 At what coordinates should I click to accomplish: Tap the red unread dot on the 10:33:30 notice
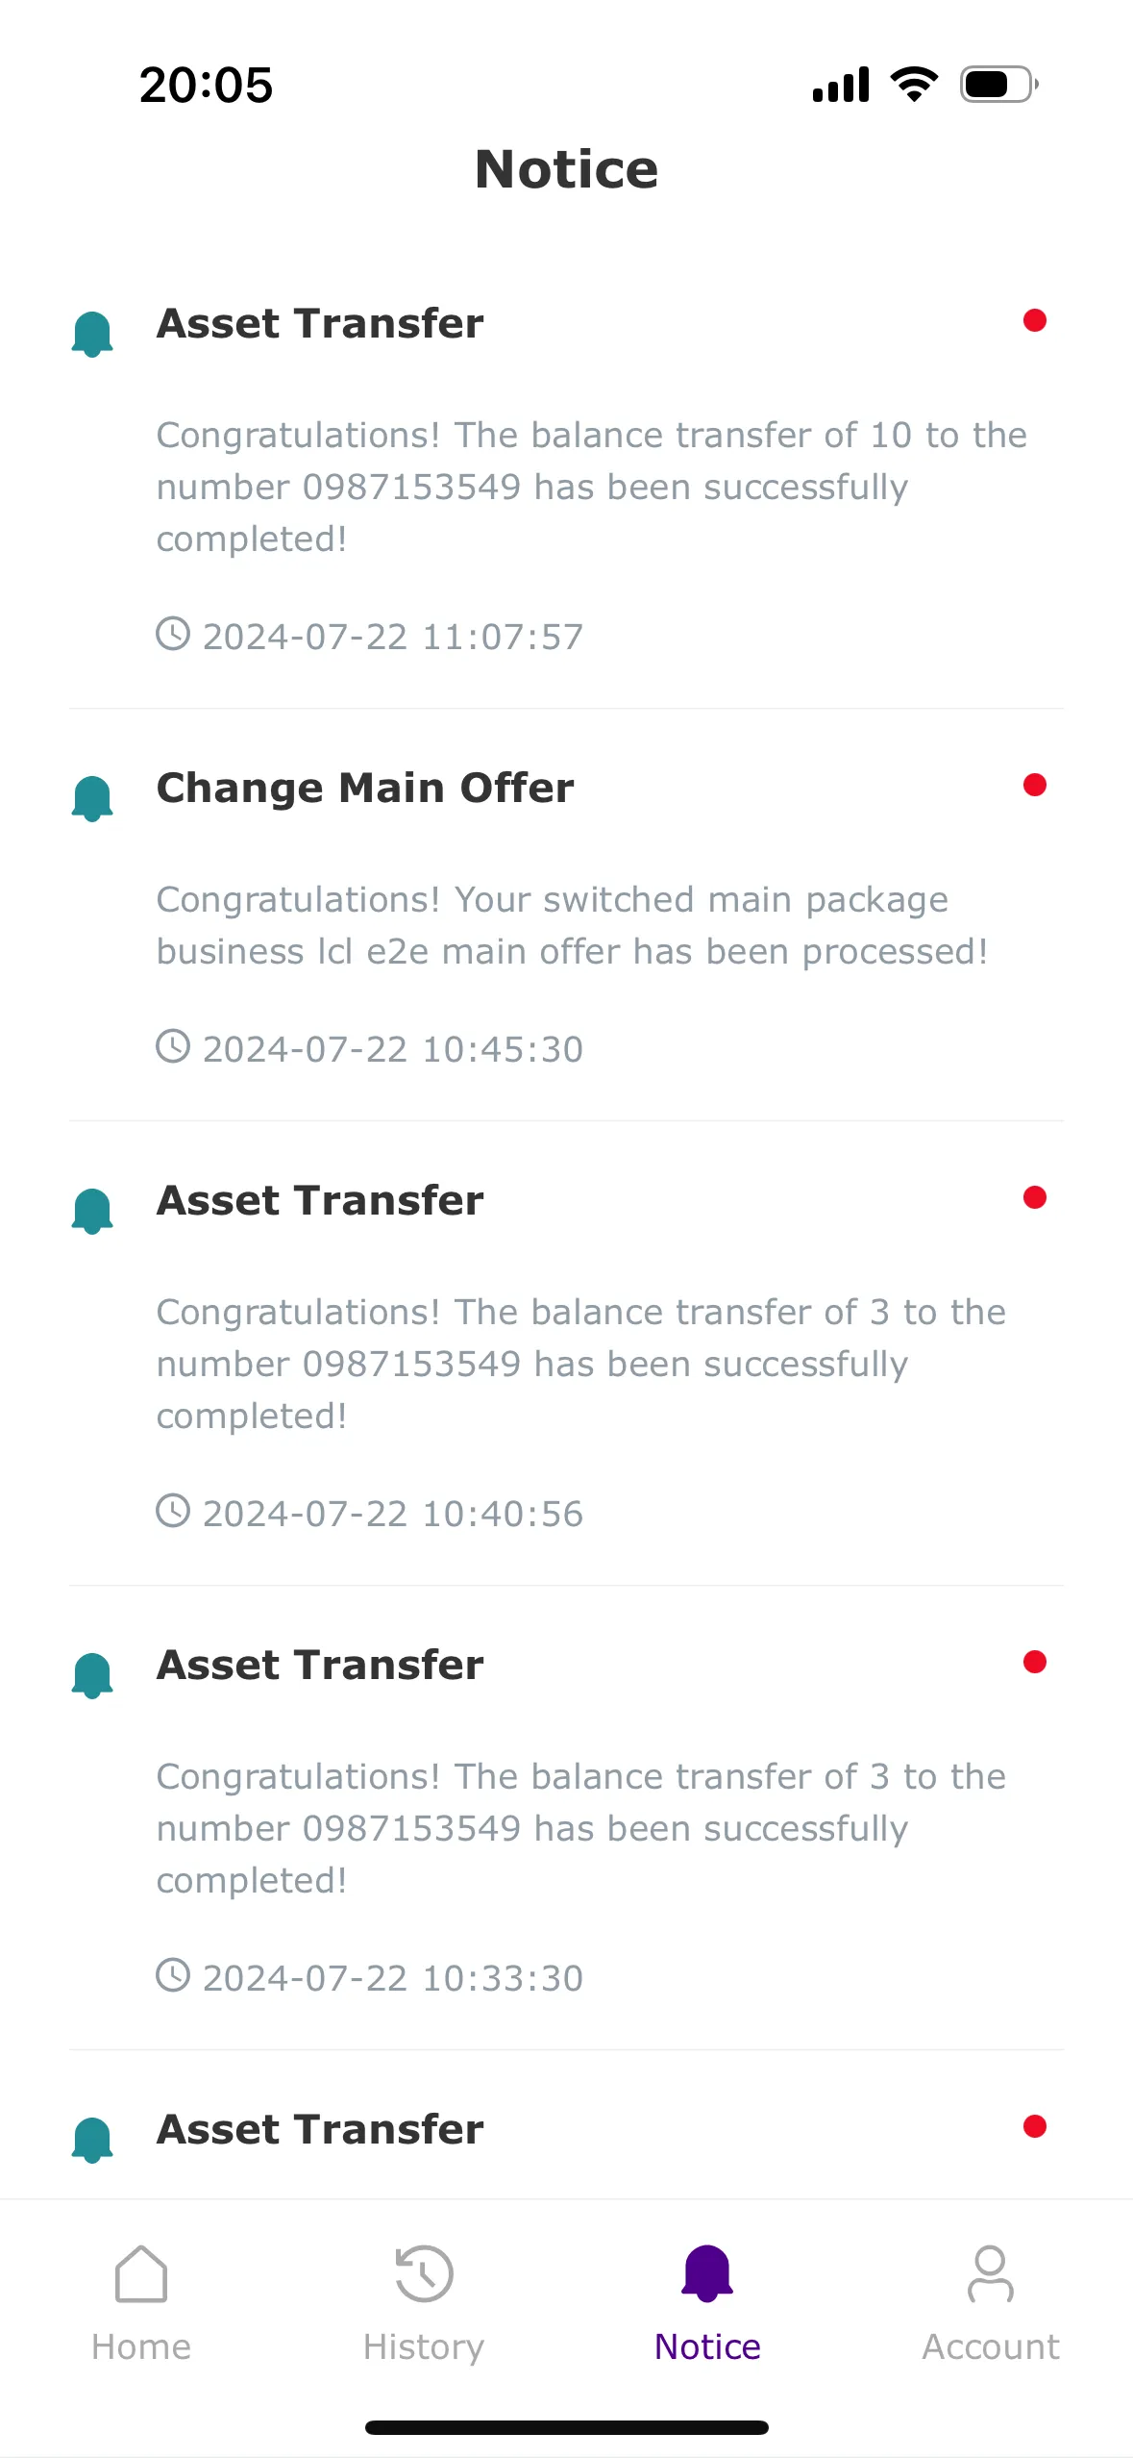(x=1035, y=1662)
